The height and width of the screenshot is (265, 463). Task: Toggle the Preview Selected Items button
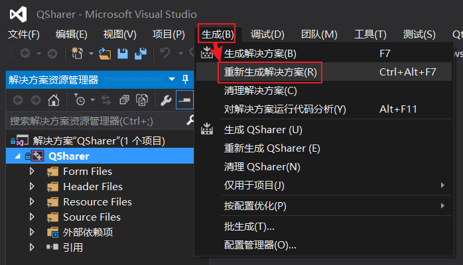[184, 100]
